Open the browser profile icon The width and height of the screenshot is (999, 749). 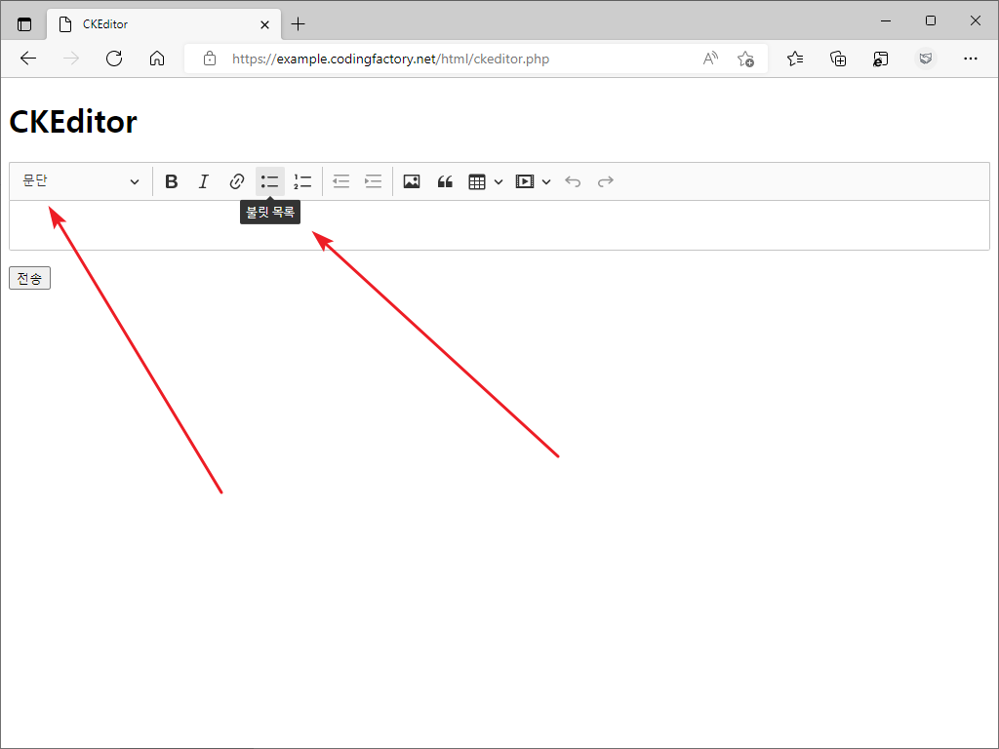click(926, 59)
